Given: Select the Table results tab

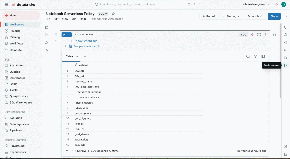Looking at the screenshot, I should pos(69,56).
